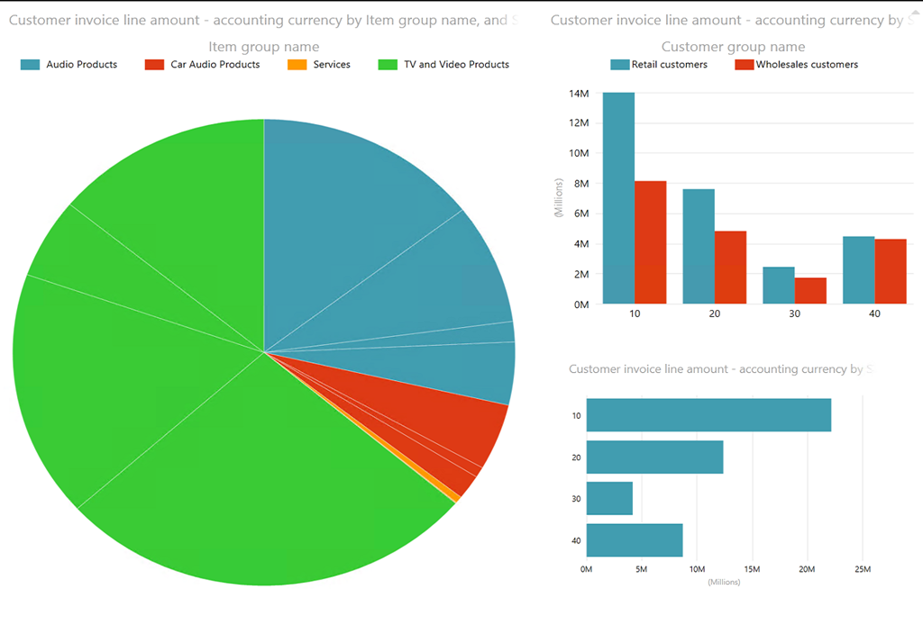Click the Wholesales customers legend swatch
The image size is (923, 644).
[x=744, y=65]
